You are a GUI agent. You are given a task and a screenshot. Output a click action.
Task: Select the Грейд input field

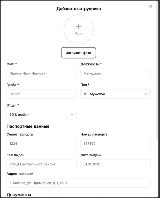click(42, 94)
